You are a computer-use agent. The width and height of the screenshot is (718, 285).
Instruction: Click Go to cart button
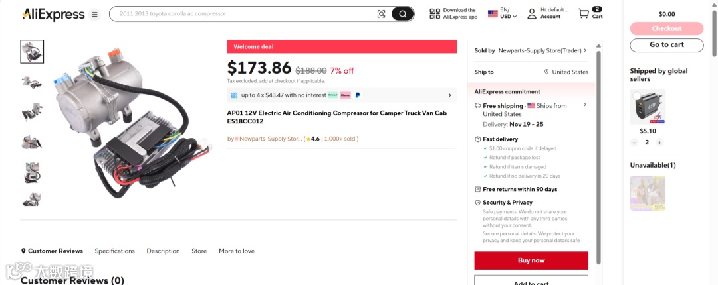[x=666, y=45]
